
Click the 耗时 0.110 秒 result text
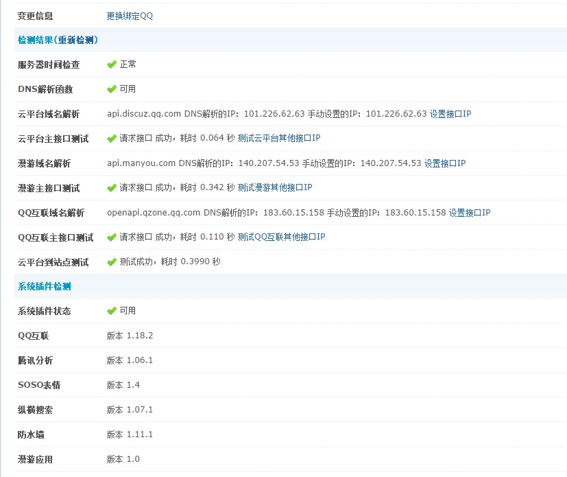[208, 237]
